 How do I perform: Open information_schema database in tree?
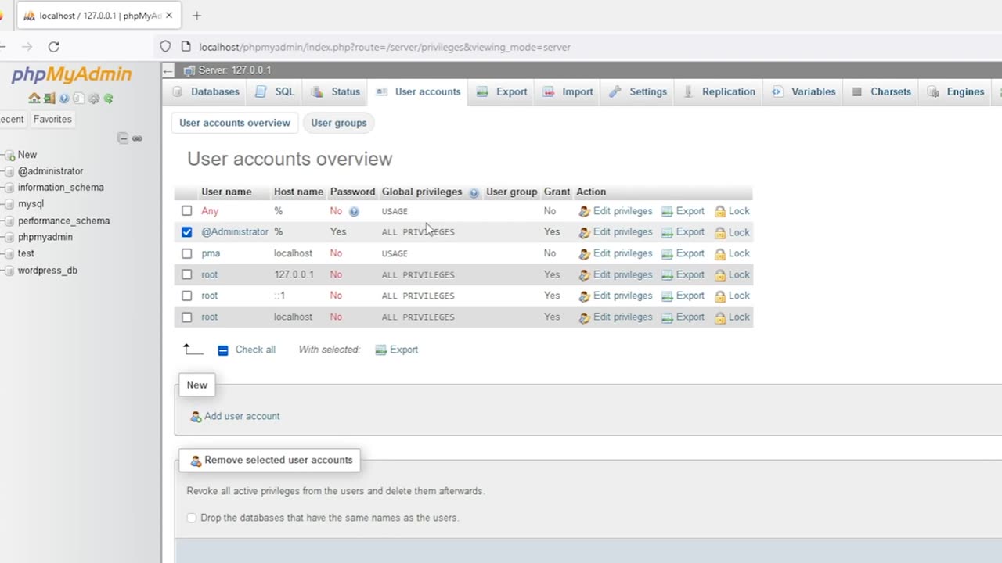tap(61, 188)
